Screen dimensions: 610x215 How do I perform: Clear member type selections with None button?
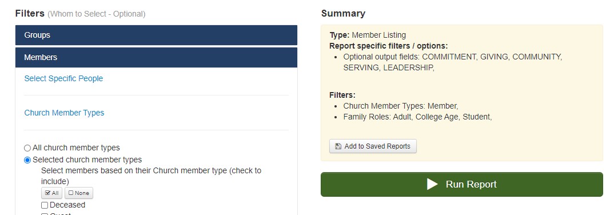79,193
